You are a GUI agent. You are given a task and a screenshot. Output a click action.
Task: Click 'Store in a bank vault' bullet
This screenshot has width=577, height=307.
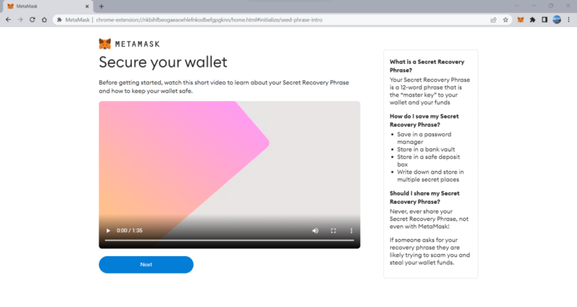tap(426, 149)
